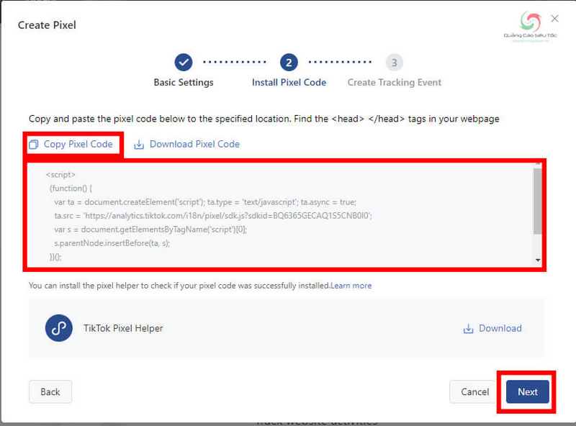The width and height of the screenshot is (576, 426).
Task: Open the Learn more link
Action: point(351,286)
